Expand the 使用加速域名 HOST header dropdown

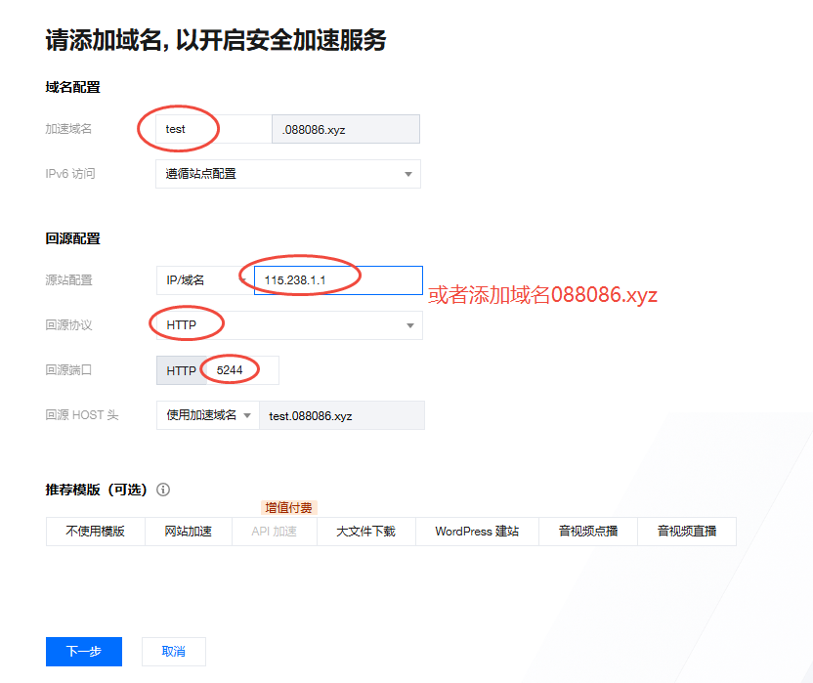(x=207, y=415)
